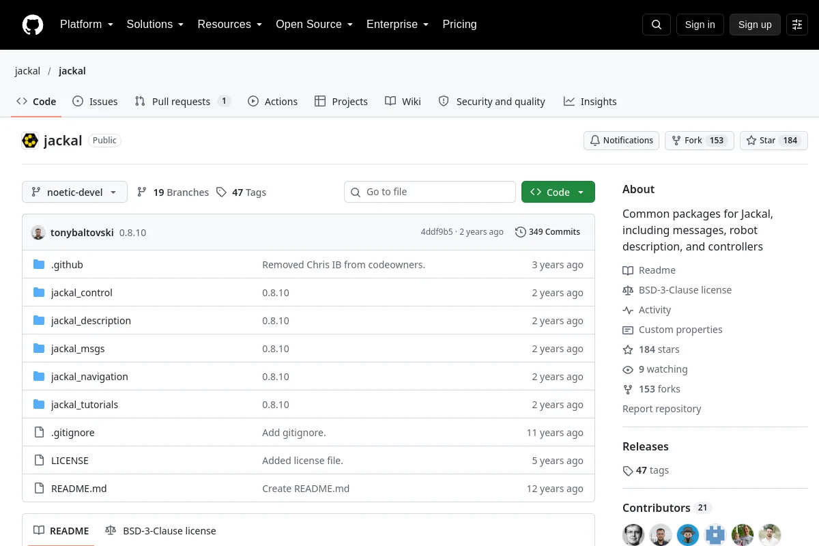
Task: Switch to Security and quality tab
Action: pos(491,102)
